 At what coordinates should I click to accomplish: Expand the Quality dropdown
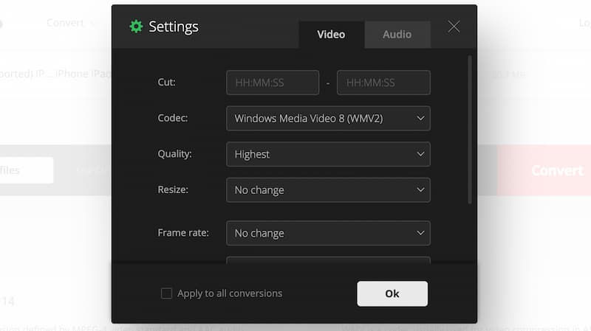coord(328,154)
